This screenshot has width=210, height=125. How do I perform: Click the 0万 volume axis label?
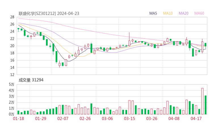(x=12, y=114)
